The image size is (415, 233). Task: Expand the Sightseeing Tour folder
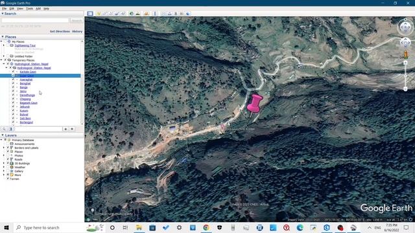pyautogui.click(x=4, y=45)
